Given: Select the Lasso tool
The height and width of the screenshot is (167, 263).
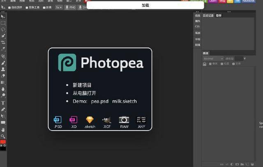Looking at the screenshot, I should click(3, 30).
